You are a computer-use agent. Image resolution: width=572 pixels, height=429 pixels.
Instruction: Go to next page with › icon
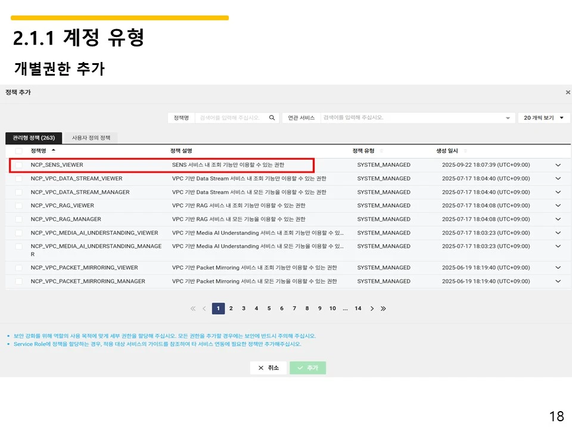pyautogui.click(x=372, y=308)
